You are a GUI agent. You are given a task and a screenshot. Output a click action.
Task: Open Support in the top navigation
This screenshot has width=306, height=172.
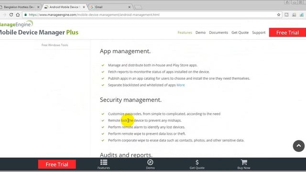[x=259, y=32]
